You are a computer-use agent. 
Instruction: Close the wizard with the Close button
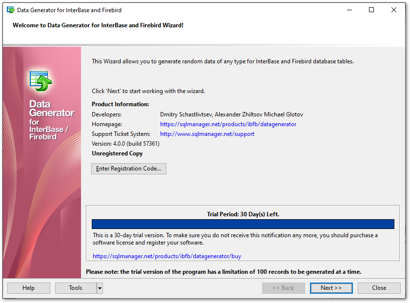[x=379, y=288]
